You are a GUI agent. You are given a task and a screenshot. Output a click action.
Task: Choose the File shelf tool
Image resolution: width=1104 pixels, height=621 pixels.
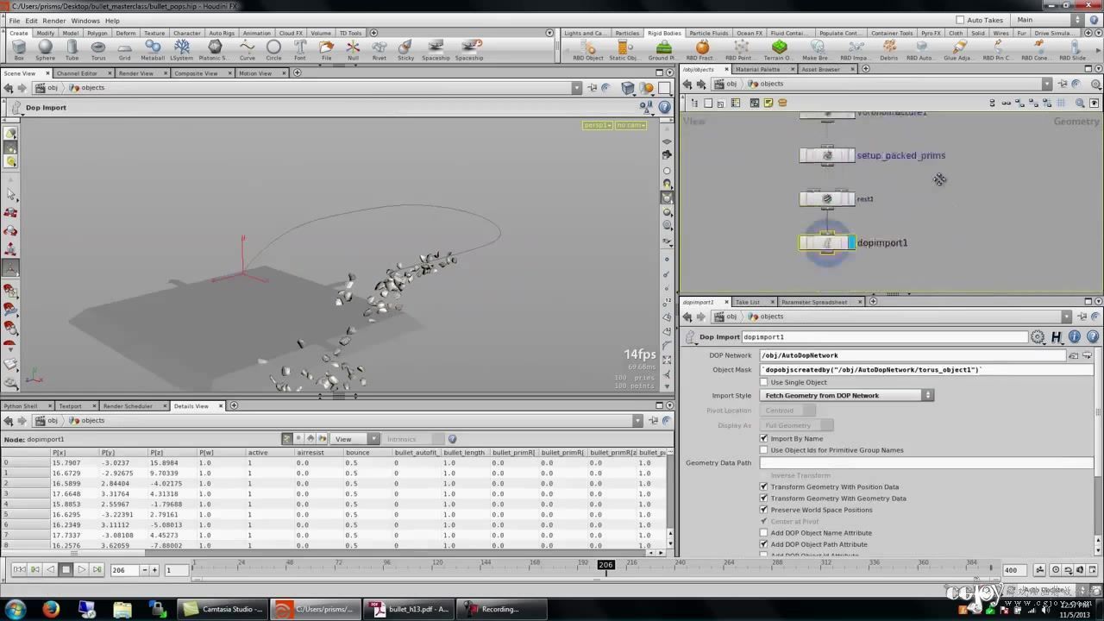326,50
